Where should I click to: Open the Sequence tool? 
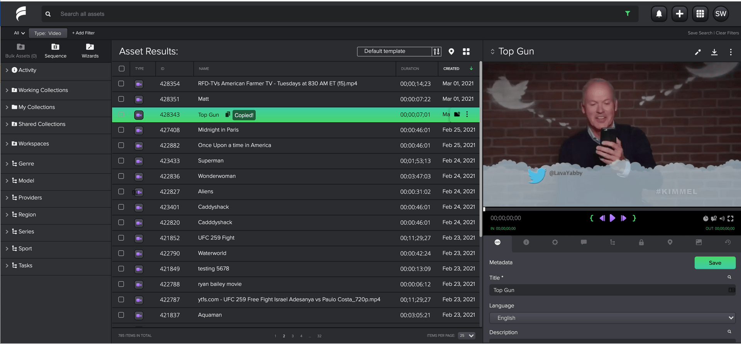click(56, 51)
